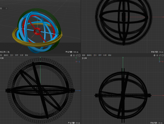Toggle maximize view icon in bottom-left viewport header
Screen dimensions: 164x124
click(x=79, y=55)
